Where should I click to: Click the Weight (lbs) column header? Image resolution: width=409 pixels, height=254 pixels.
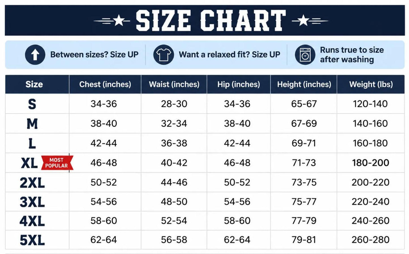pyautogui.click(x=371, y=84)
